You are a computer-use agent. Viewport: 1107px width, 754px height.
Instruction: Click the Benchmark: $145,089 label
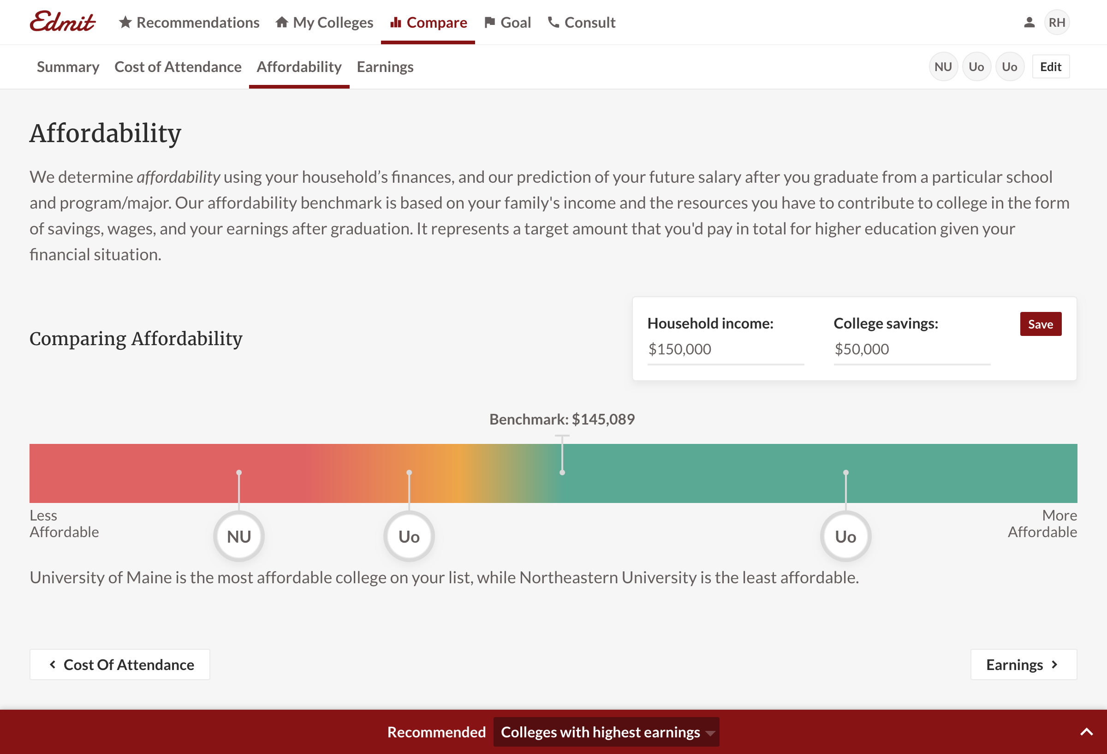(562, 419)
